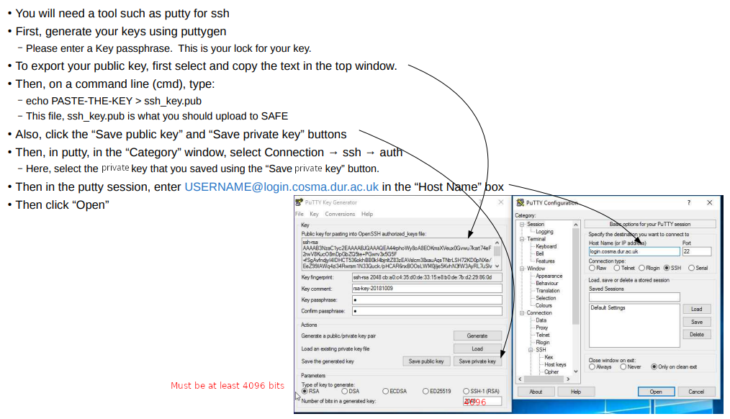730x419 pixels.
Task: Click the Category tree's left scroll arrow
Action: click(521, 379)
